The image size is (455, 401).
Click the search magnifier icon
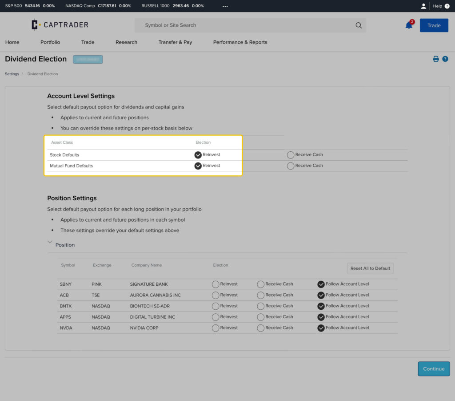point(359,25)
